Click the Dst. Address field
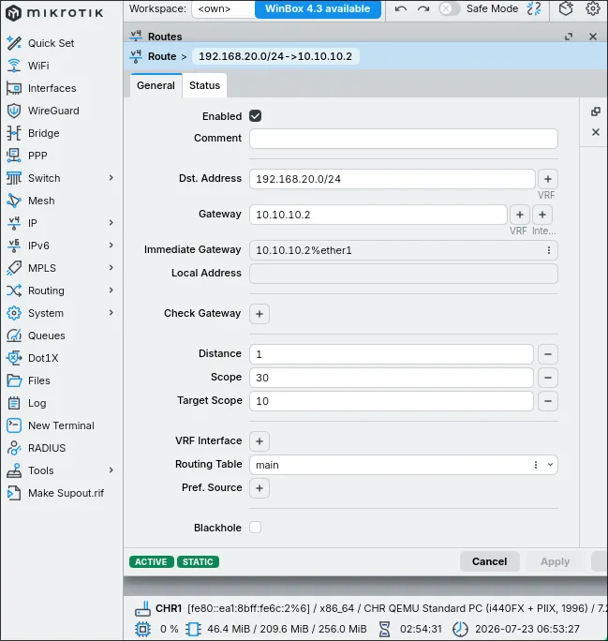Viewport: 608px width, 641px height. 393,179
